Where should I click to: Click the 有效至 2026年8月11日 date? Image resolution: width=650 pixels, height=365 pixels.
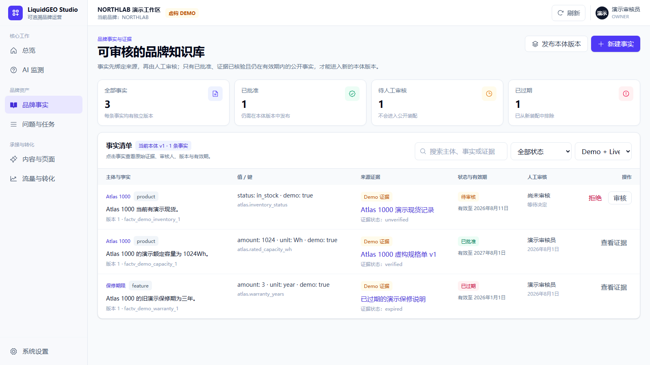483,208
